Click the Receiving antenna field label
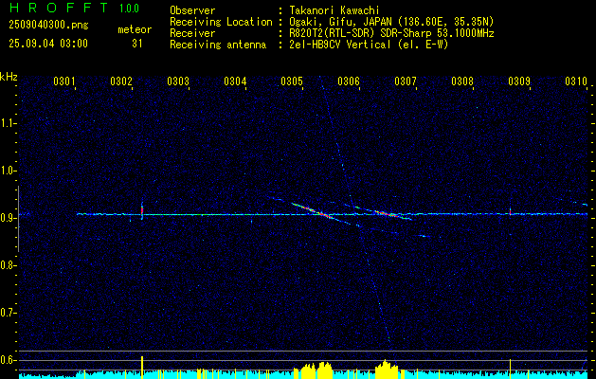The height and width of the screenshot is (379, 596). [x=218, y=45]
